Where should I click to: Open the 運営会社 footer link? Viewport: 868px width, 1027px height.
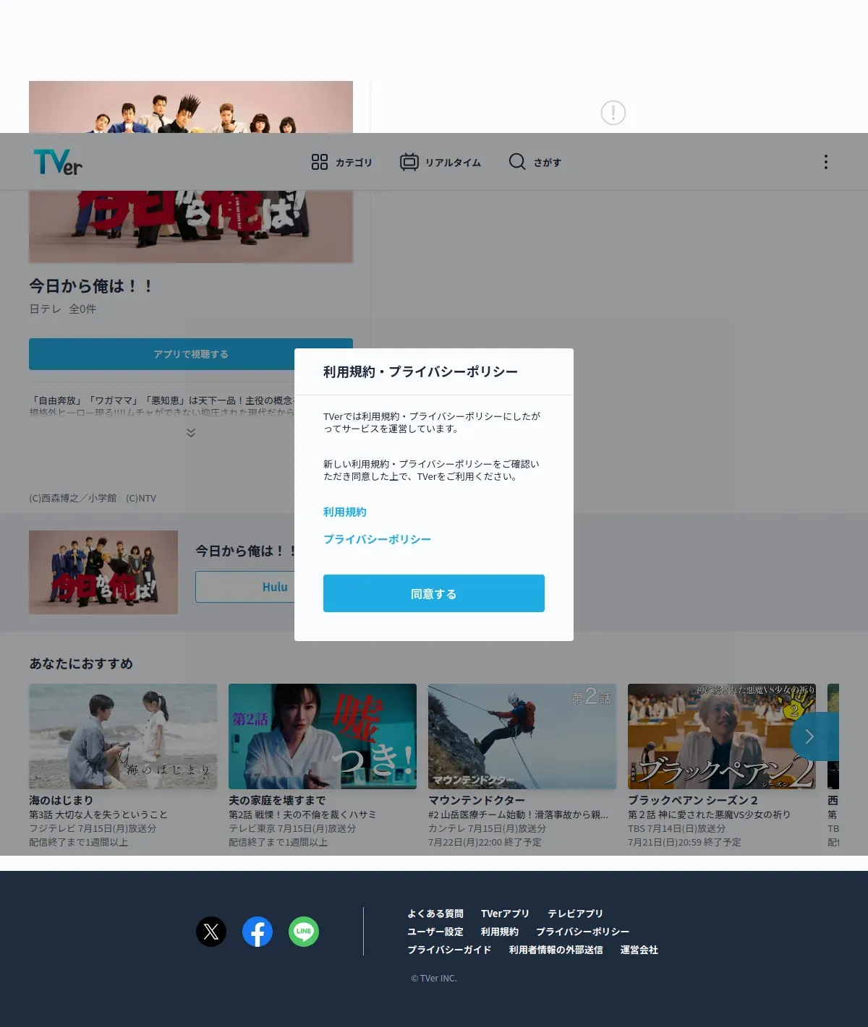pos(639,950)
